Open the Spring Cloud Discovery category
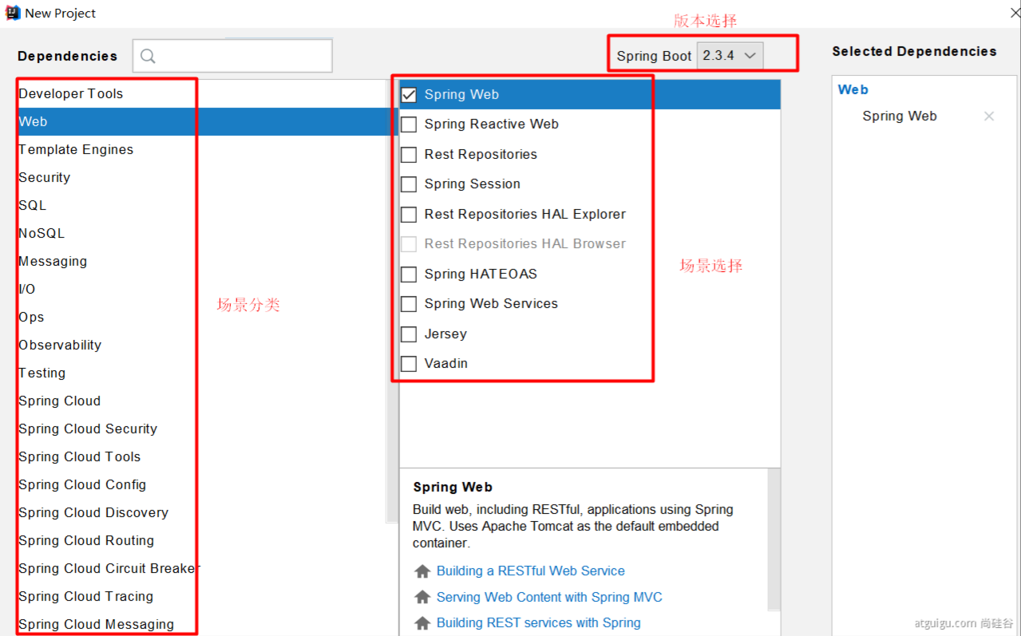The width and height of the screenshot is (1021, 636). 201,513
